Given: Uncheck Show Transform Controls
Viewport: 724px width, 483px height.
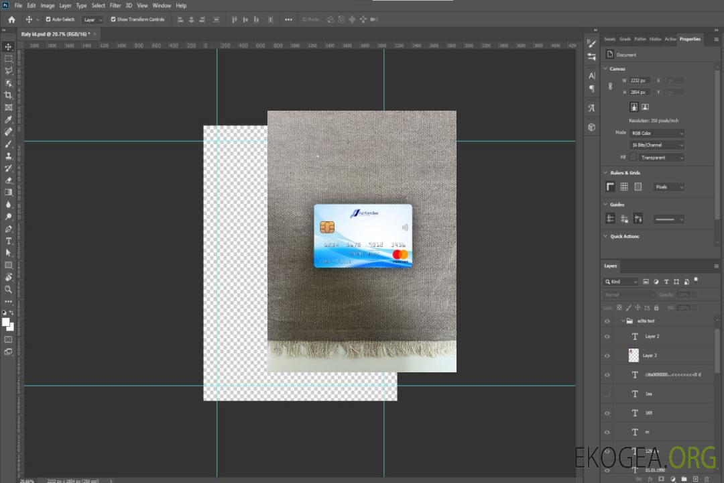Looking at the screenshot, I should click(x=113, y=19).
